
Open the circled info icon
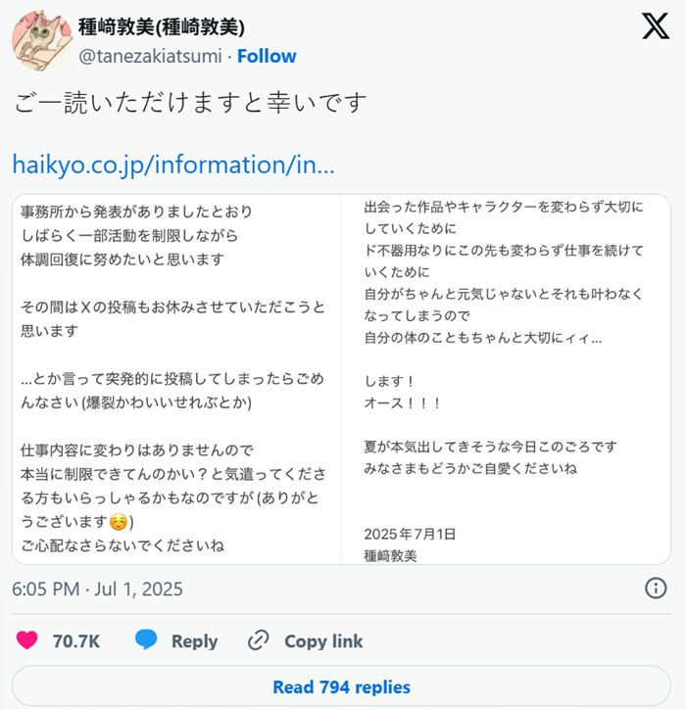tap(656, 589)
